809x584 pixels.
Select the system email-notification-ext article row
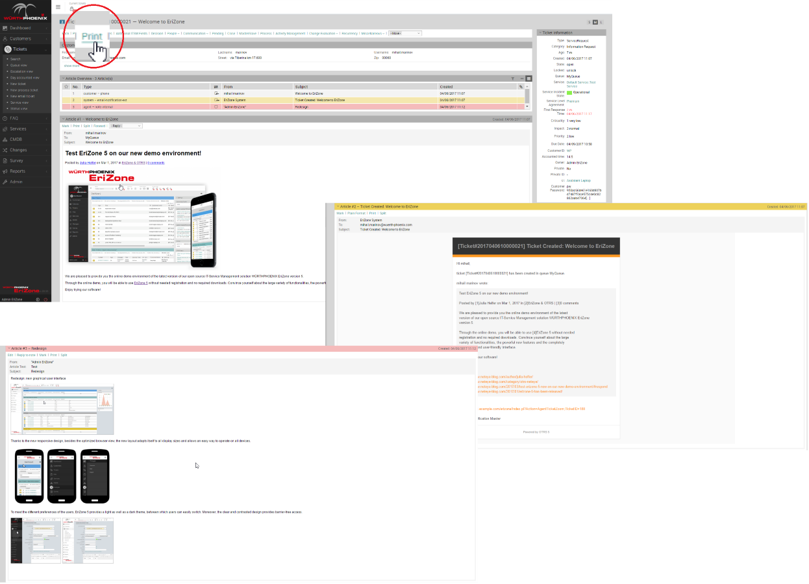pyautogui.click(x=293, y=100)
